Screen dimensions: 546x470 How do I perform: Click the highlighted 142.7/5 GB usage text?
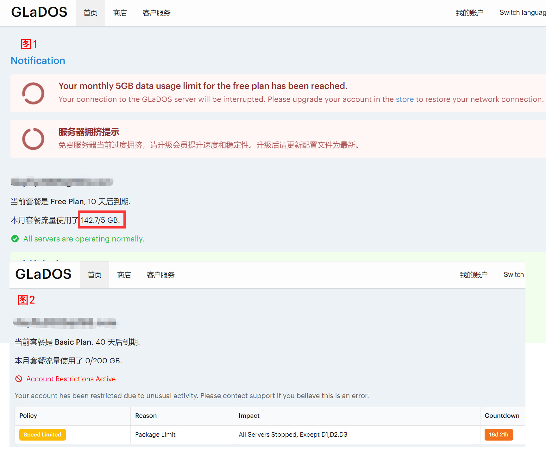point(100,220)
